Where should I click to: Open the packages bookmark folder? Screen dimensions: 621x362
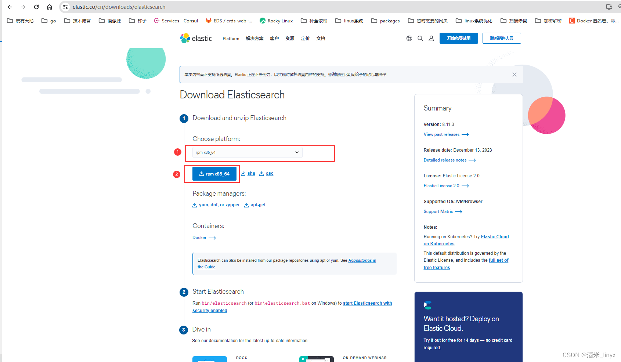coord(385,21)
